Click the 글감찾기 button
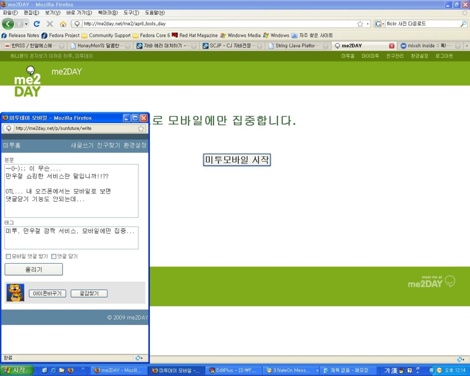The height and width of the screenshot is (376, 470). 89,293
